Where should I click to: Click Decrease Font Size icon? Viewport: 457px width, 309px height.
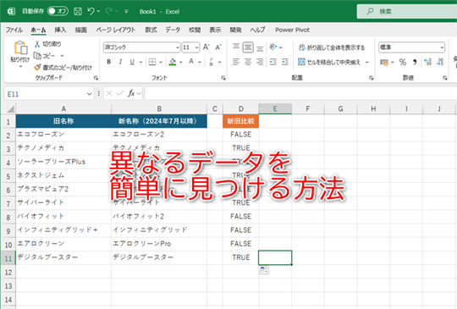(218, 47)
